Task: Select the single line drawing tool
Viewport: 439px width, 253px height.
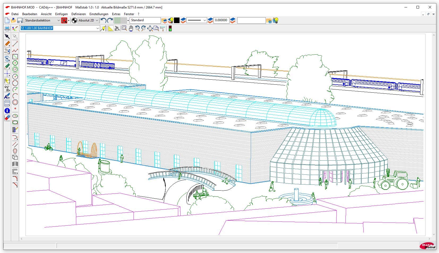Action: 15,44
